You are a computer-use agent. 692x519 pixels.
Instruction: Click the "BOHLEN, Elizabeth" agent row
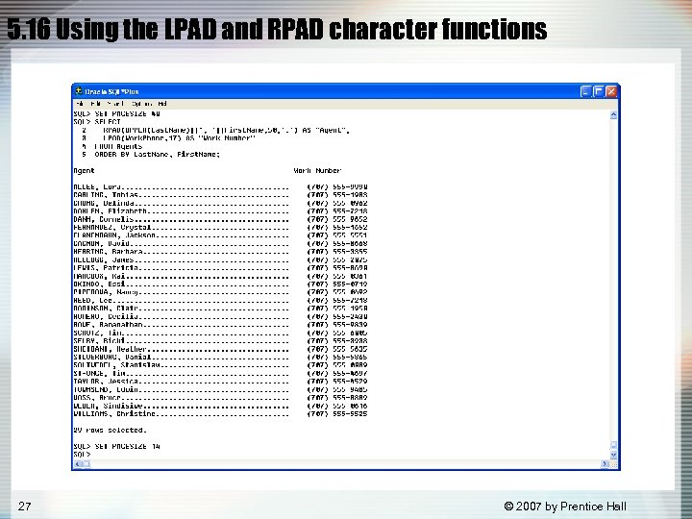point(220,211)
